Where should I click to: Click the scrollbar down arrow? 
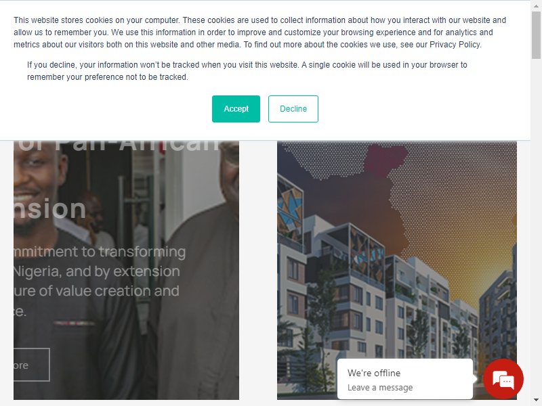tap(536, 401)
